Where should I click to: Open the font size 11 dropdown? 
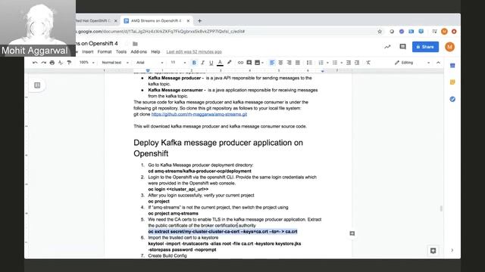pyautogui.click(x=178, y=63)
